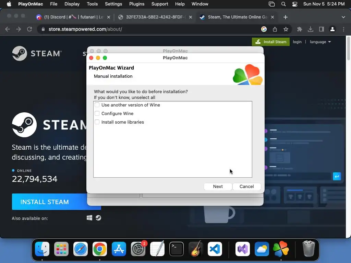This screenshot has width=351, height=263.
Task: Open TextEdit from the Dock
Action: coord(157,249)
